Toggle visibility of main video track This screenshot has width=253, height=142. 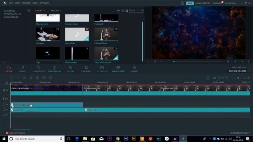click(7, 90)
